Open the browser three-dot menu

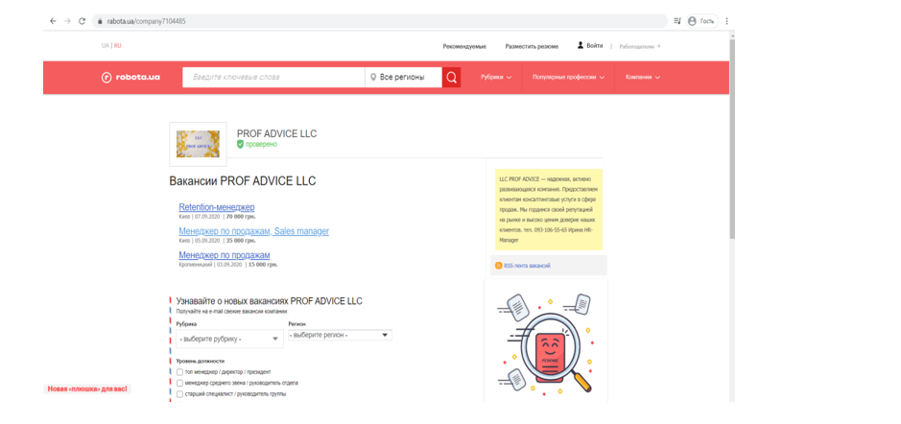[x=726, y=21]
